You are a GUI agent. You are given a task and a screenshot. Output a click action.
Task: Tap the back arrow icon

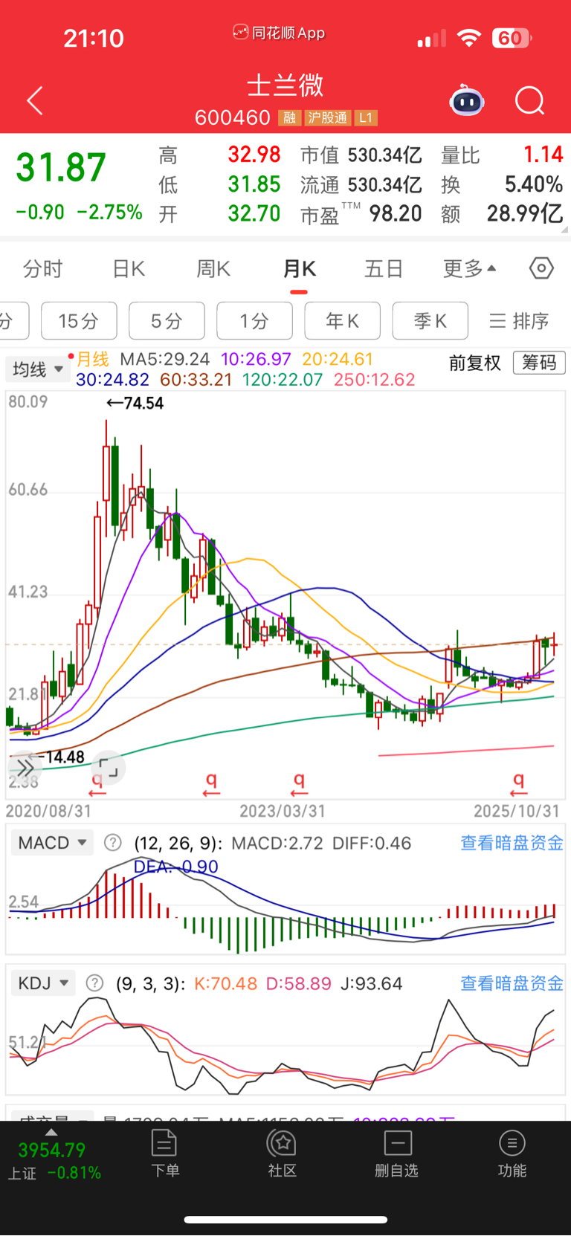(x=35, y=100)
